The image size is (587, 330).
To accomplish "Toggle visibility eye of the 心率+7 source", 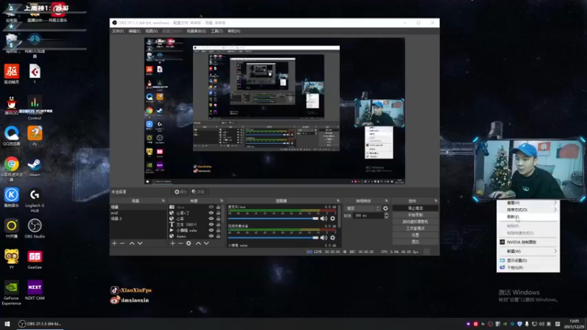I will 211,213.
